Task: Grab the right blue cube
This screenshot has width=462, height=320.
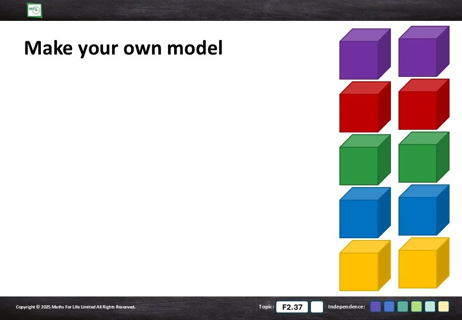Action: tap(424, 210)
